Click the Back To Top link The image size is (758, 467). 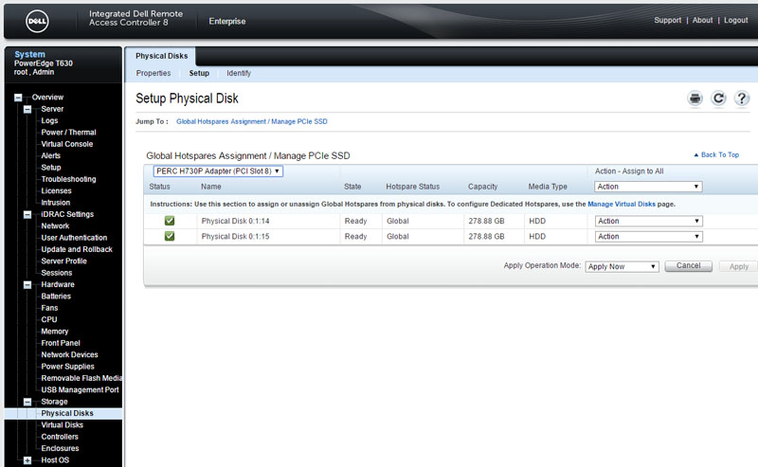pyautogui.click(x=717, y=154)
